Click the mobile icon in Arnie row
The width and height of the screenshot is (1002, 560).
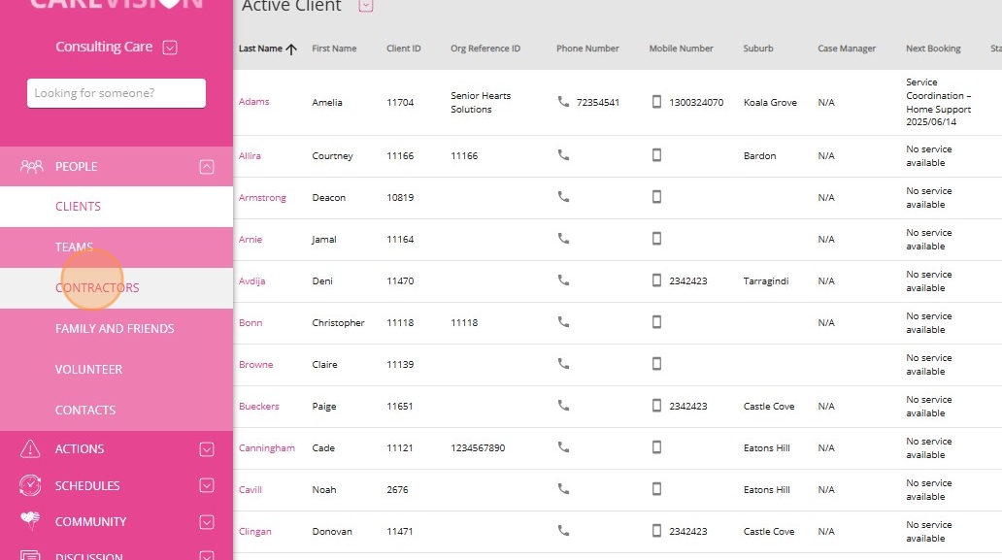coord(656,238)
